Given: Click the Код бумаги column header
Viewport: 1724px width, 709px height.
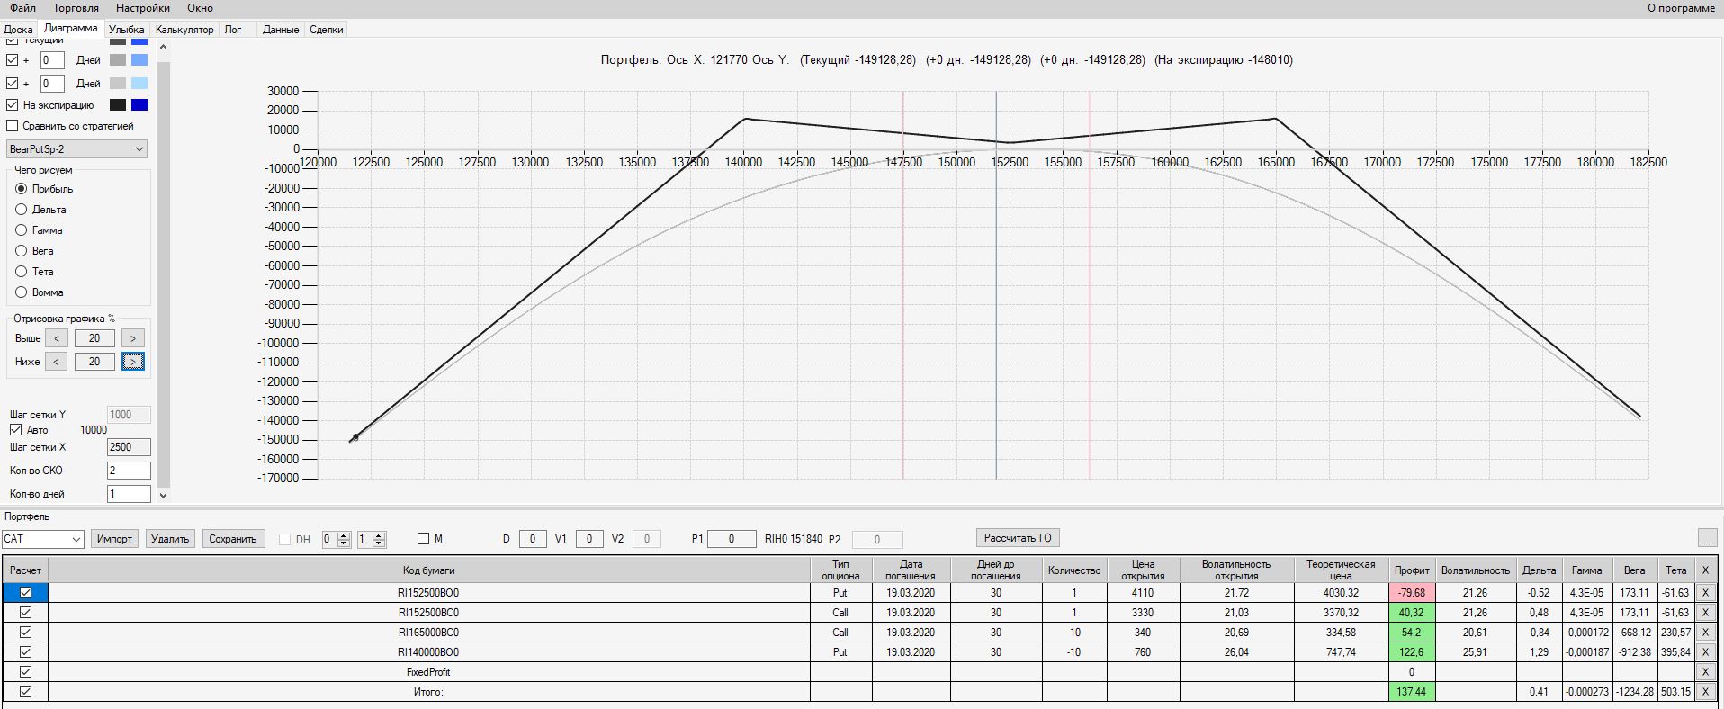Looking at the screenshot, I should 429,570.
